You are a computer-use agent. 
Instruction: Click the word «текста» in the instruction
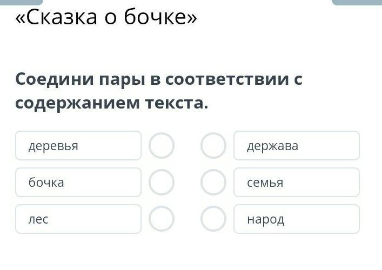point(175,103)
